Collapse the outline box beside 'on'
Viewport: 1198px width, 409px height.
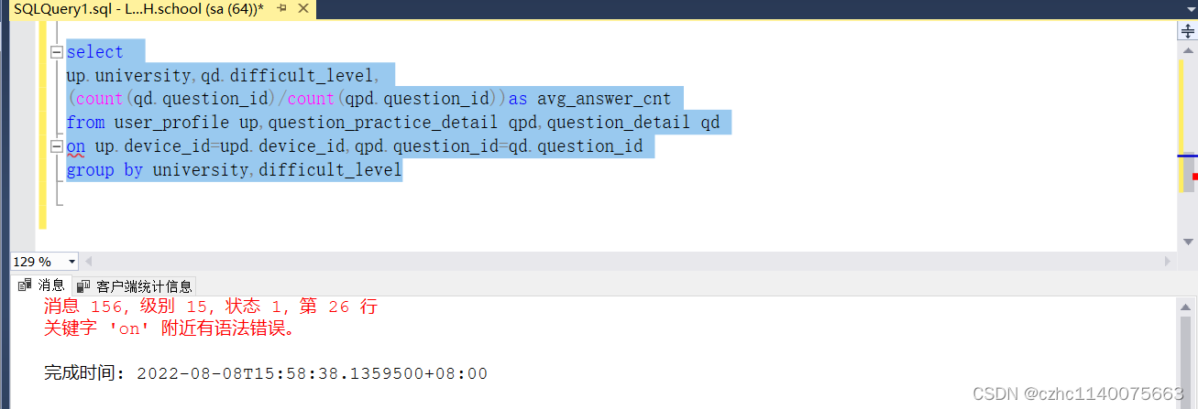coord(56,146)
